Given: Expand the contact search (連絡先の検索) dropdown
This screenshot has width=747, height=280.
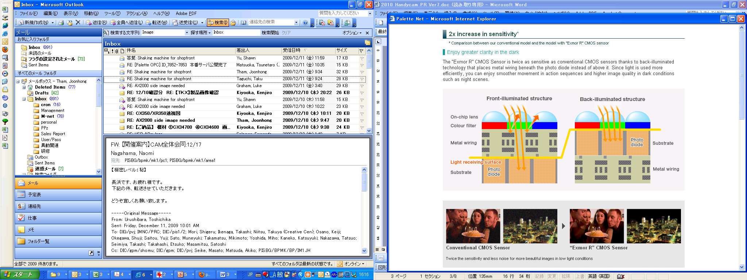Looking at the screenshot, I should (x=296, y=23).
